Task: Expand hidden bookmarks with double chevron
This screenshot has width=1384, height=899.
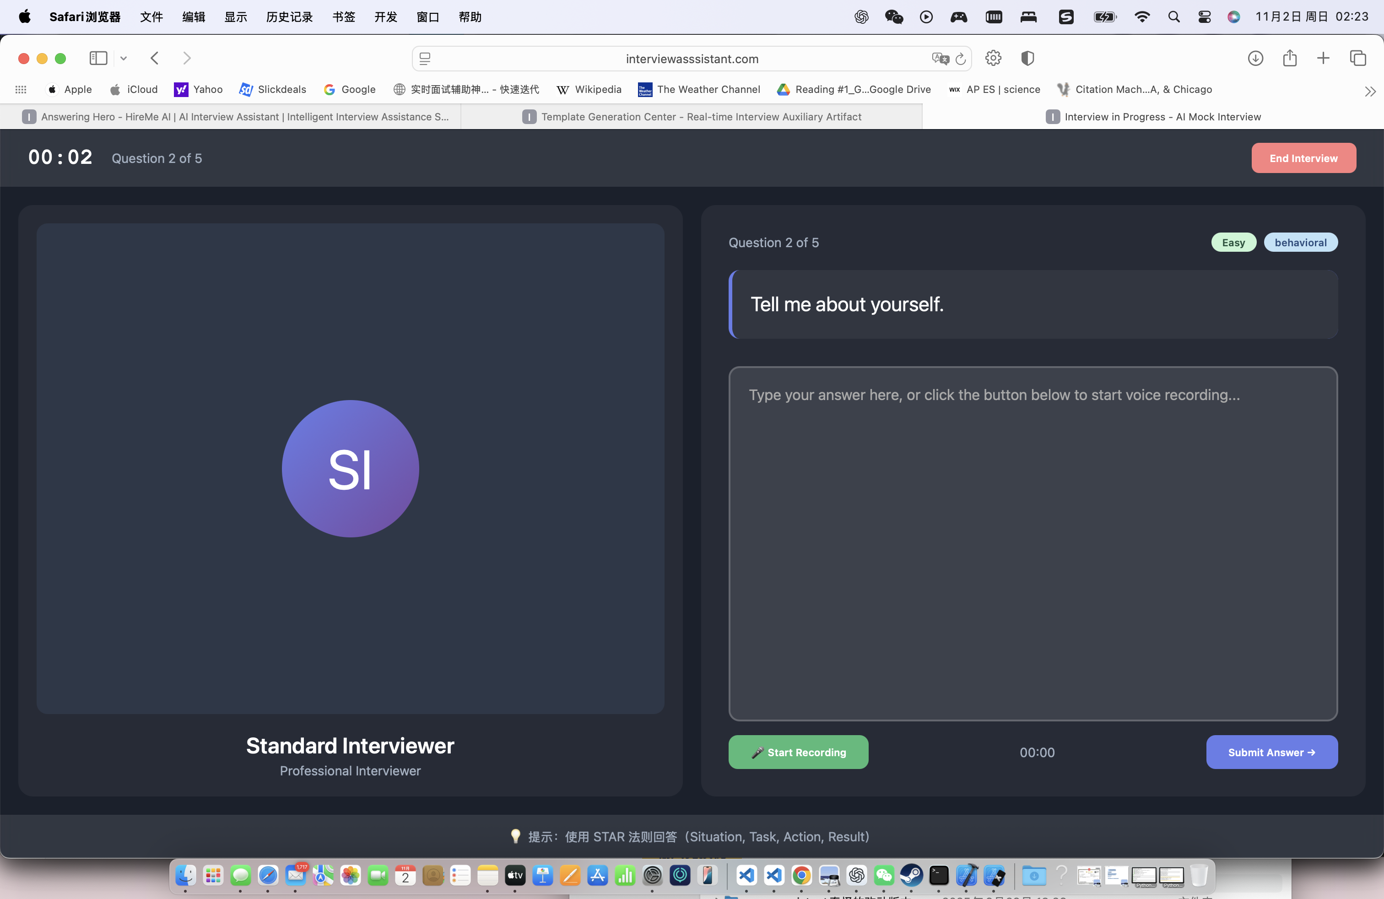Action: click(x=1370, y=91)
